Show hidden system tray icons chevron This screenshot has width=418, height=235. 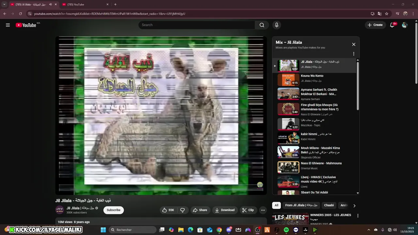(369, 230)
